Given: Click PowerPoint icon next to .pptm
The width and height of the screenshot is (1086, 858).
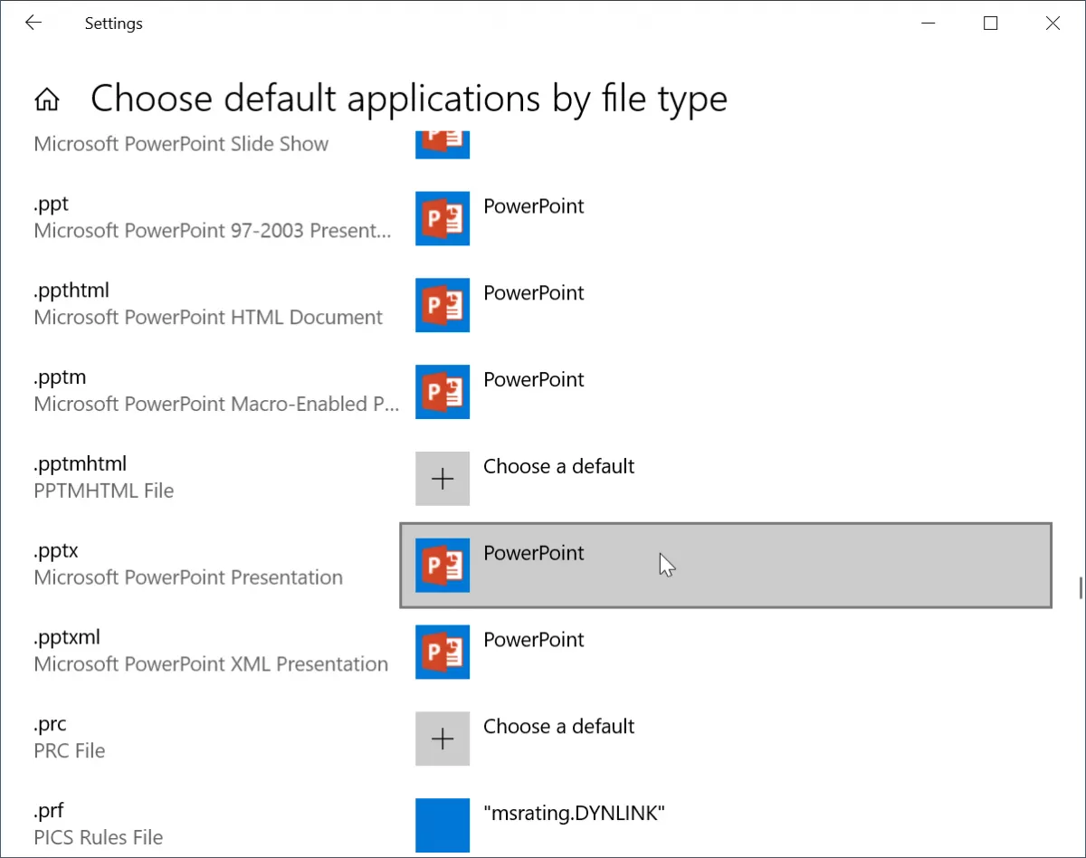Looking at the screenshot, I should pyautogui.click(x=443, y=392).
